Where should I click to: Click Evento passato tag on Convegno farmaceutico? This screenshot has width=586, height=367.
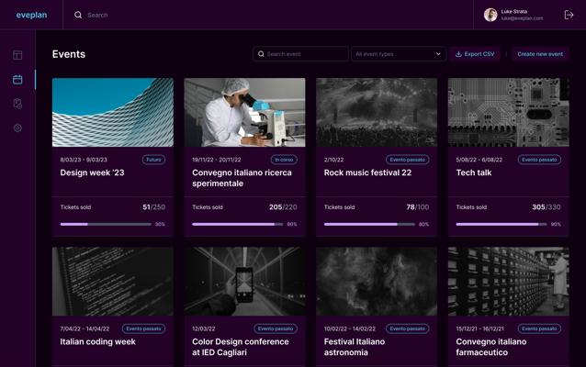(x=539, y=328)
